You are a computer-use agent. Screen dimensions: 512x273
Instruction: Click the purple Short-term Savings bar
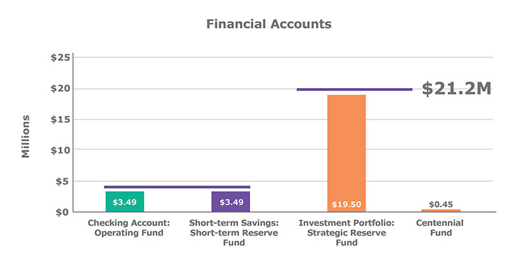point(231,202)
